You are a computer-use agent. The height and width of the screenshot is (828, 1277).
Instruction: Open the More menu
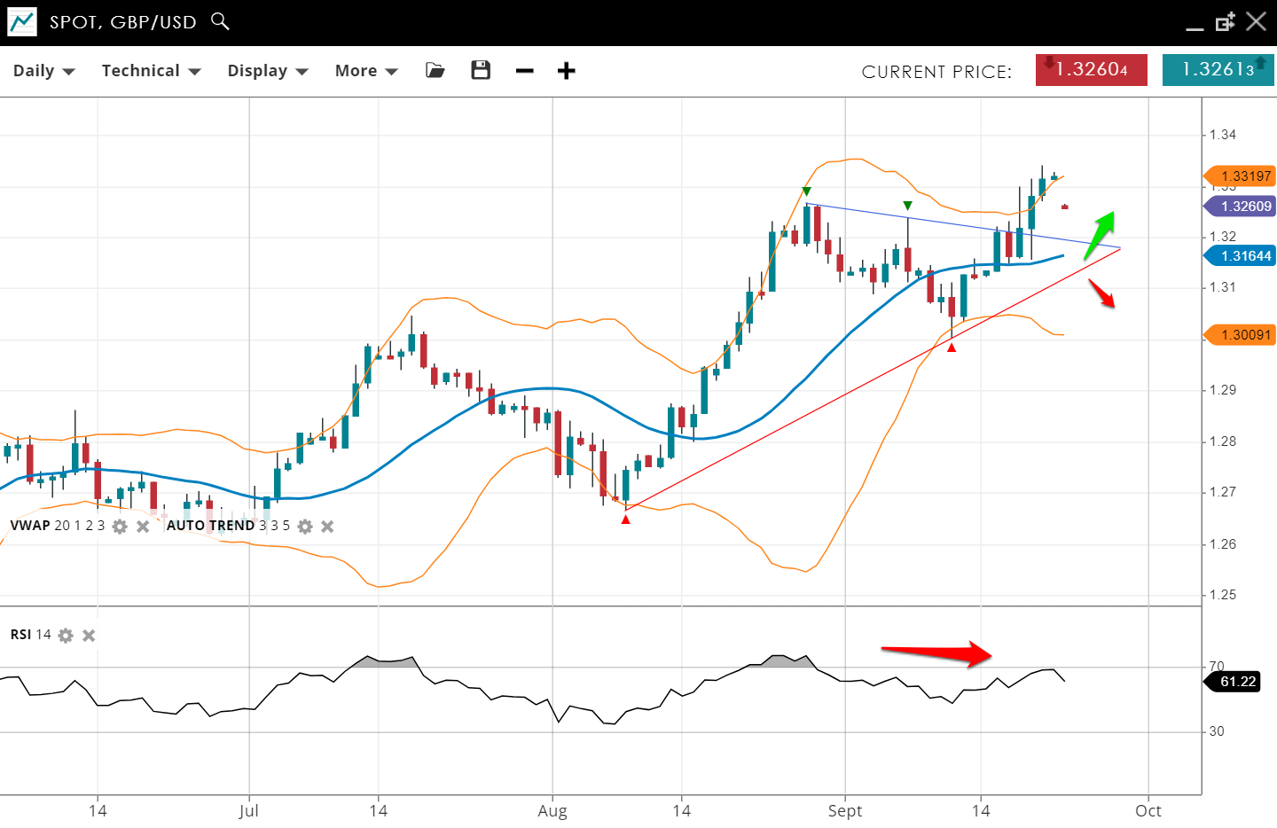365,71
